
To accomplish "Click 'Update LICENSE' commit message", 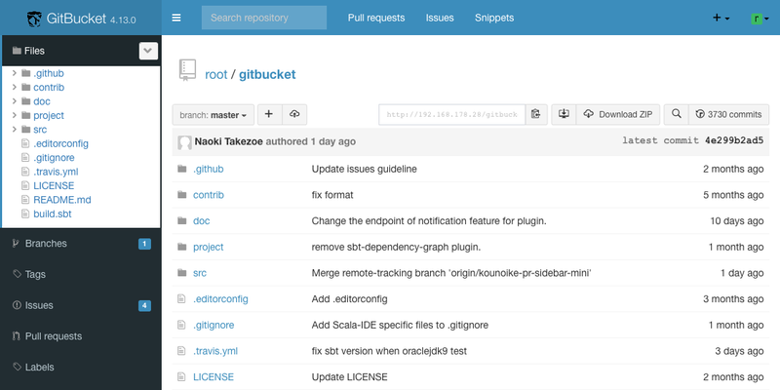I will click(x=349, y=377).
